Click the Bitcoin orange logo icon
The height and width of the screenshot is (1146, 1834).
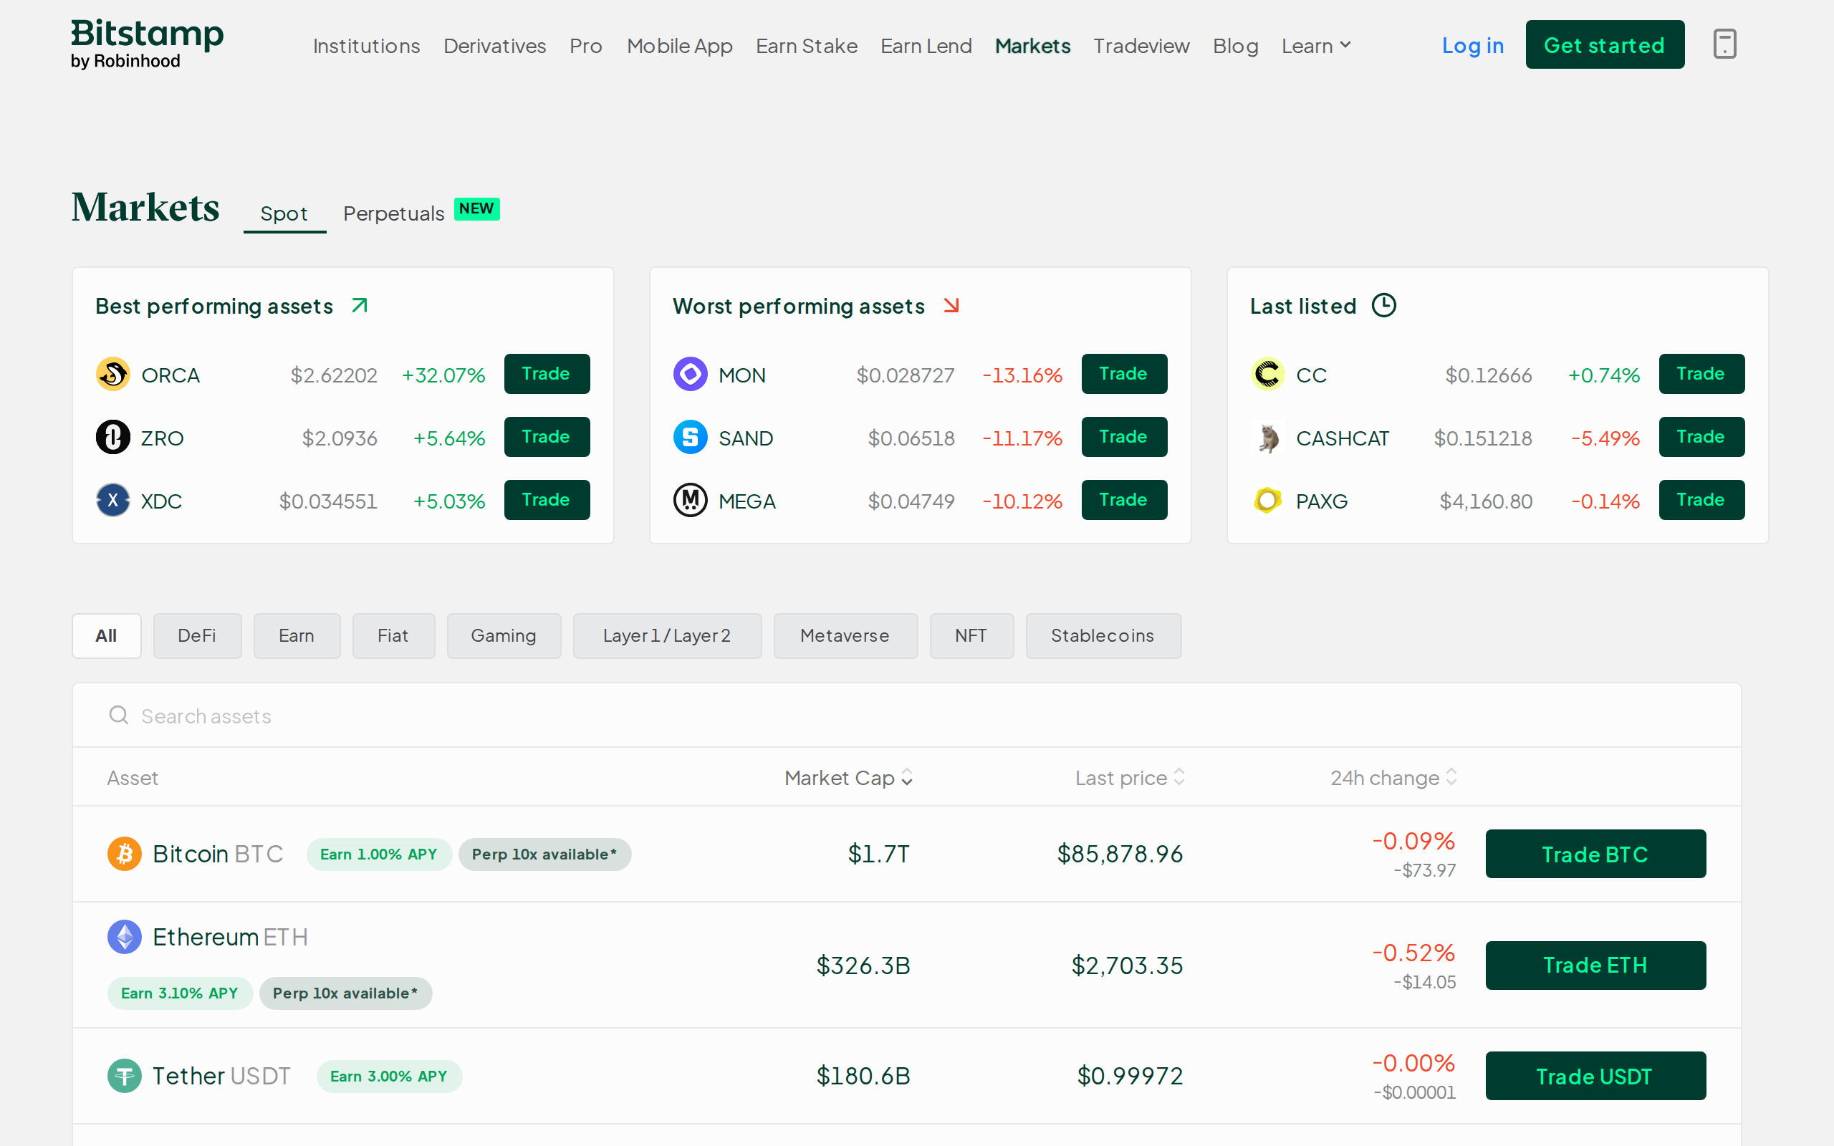click(x=124, y=854)
